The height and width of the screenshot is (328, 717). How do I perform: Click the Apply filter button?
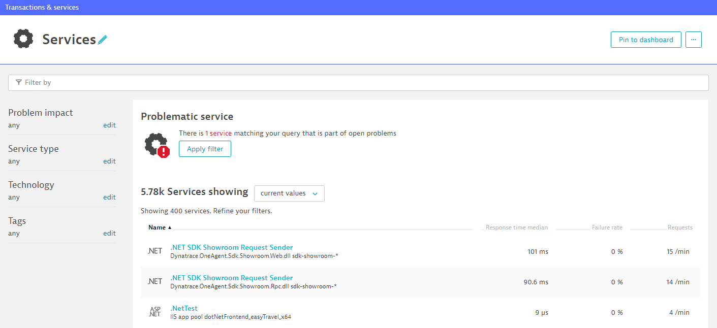tap(205, 149)
